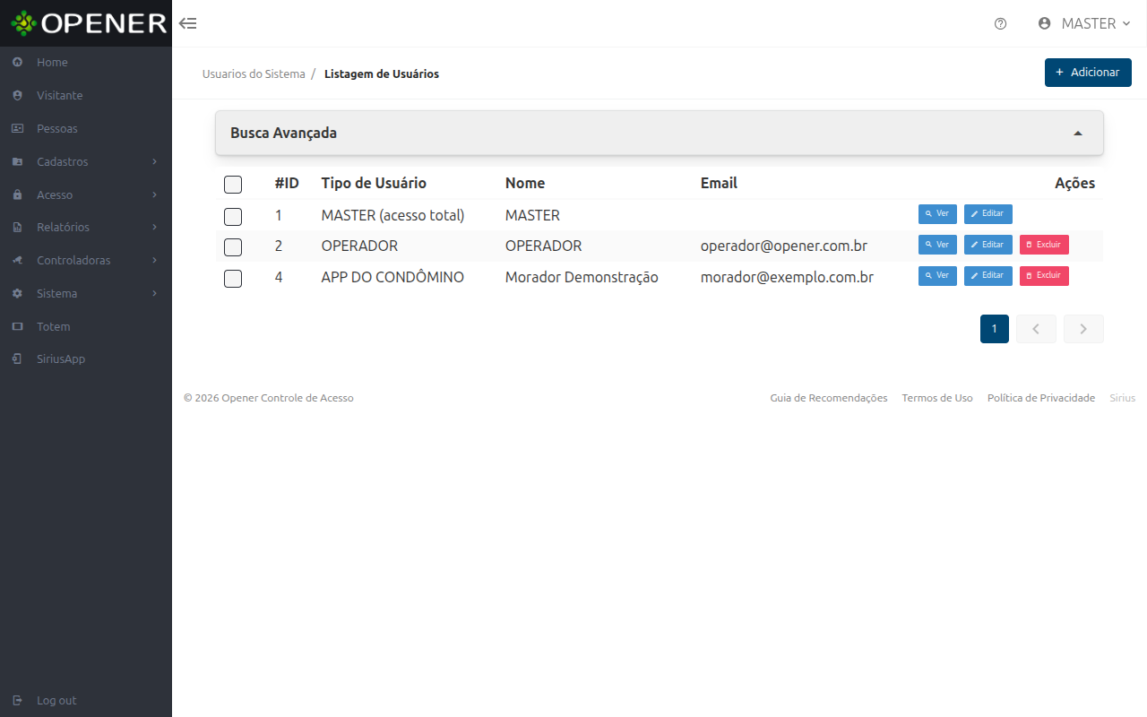This screenshot has height=717, width=1147.
Task: Click the Log out icon
Action: pos(17,700)
